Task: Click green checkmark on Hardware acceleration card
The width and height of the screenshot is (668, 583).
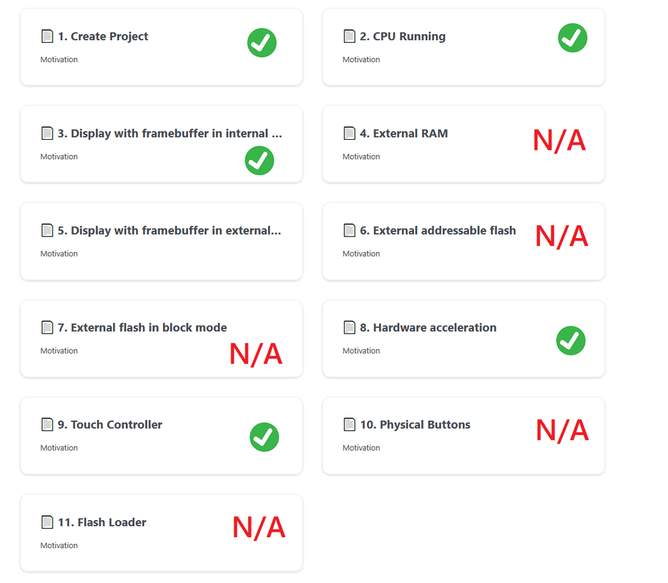Action: (571, 341)
